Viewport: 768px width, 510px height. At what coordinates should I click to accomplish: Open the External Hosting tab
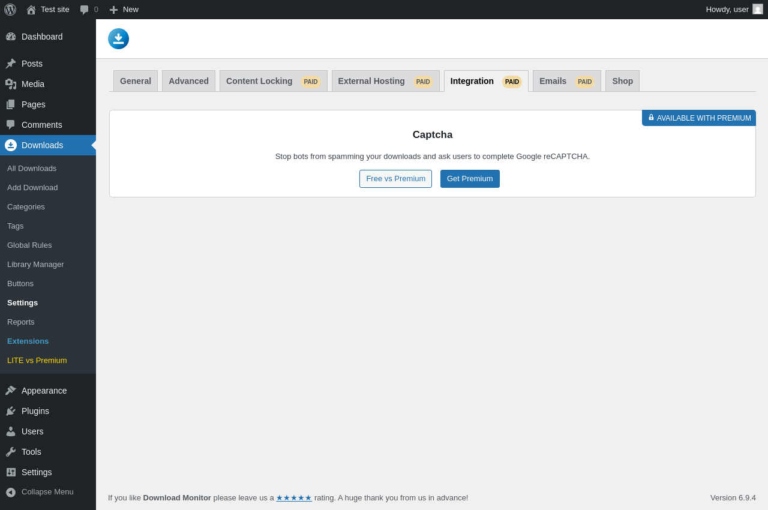[386, 81]
